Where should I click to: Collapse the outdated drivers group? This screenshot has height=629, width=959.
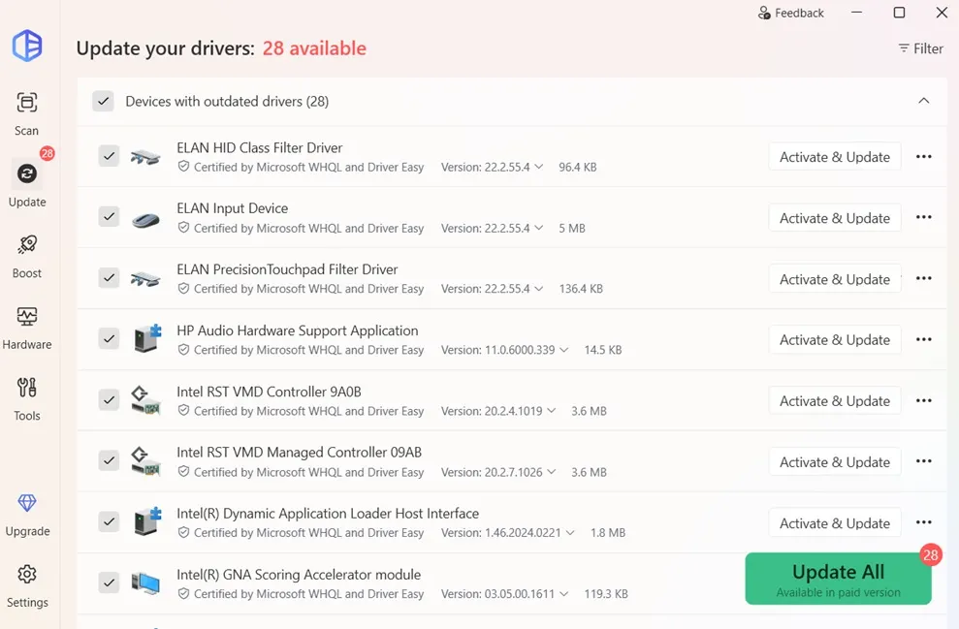click(923, 100)
